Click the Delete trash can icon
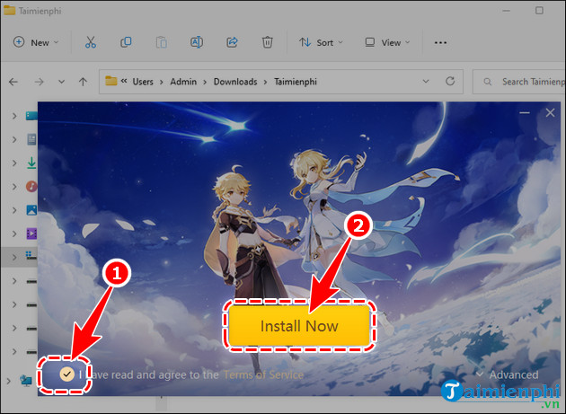 tap(267, 42)
